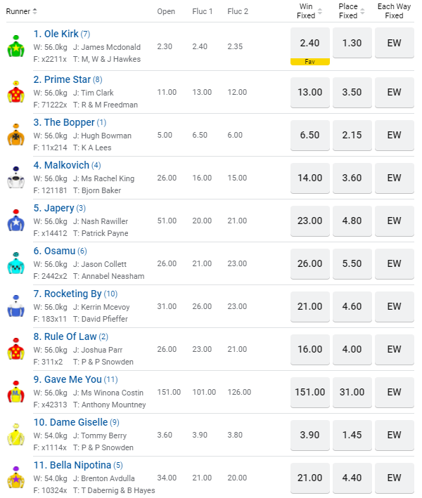422x498 pixels.
Task: Click Ole Kirk's green jockey silk icon
Action: pyautogui.click(x=15, y=47)
